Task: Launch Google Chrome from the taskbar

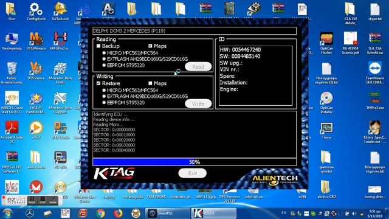Action: point(101,214)
